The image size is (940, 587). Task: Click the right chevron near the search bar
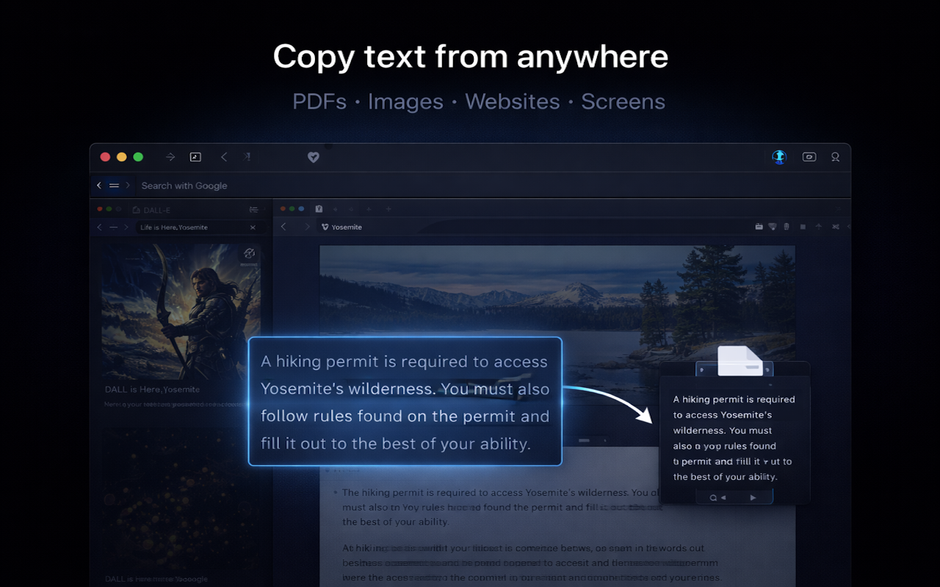click(x=128, y=185)
